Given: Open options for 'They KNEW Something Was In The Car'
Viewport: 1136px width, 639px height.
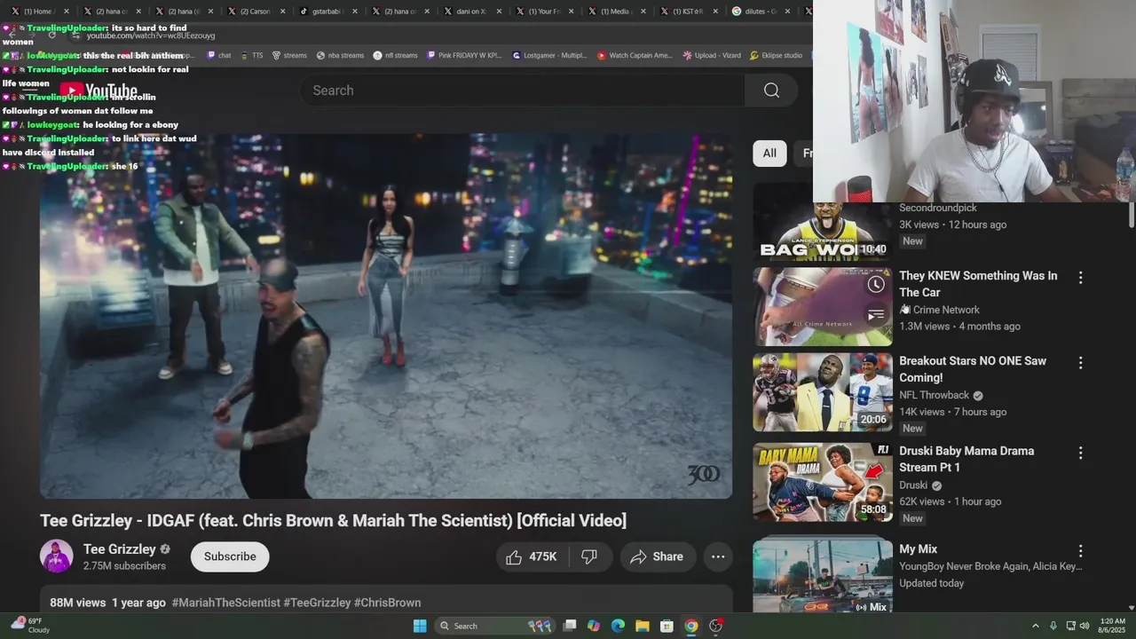Looking at the screenshot, I should click(1080, 278).
